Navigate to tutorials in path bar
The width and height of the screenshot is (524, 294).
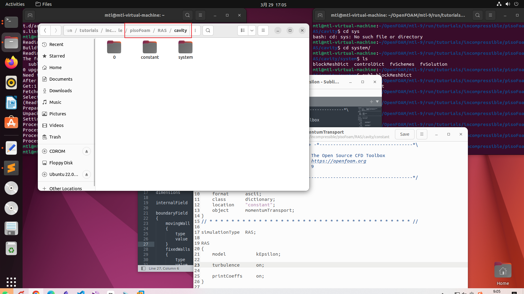89,30
